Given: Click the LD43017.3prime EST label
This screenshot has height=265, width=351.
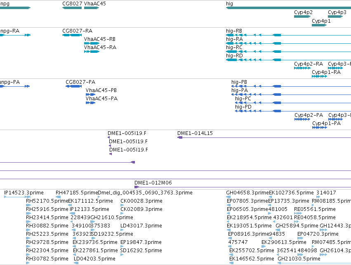Looking at the screenshot, I should tap(141, 226).
